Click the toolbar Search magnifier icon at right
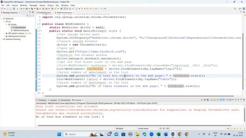 coord(235,8)
